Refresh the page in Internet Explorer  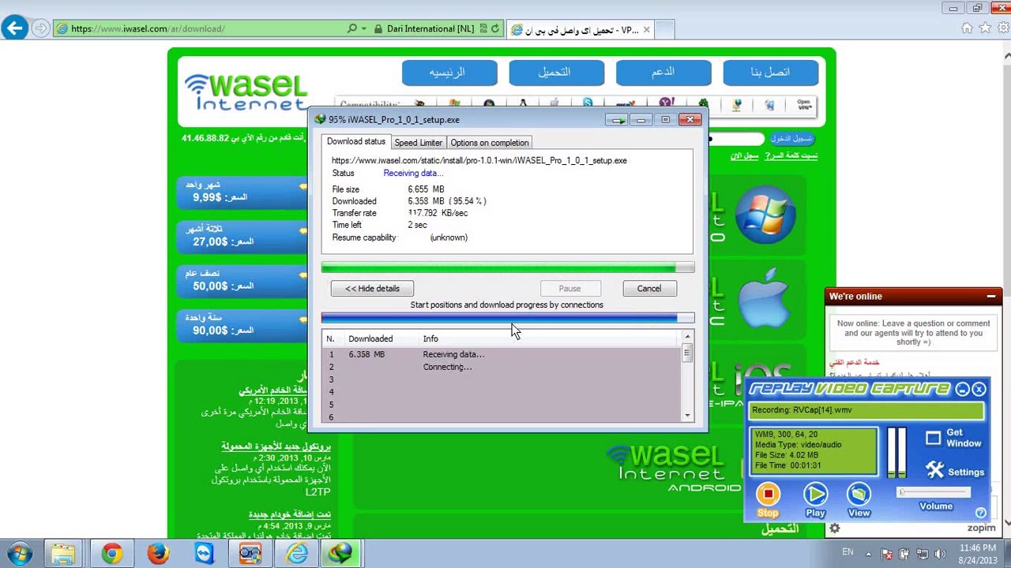495,28
